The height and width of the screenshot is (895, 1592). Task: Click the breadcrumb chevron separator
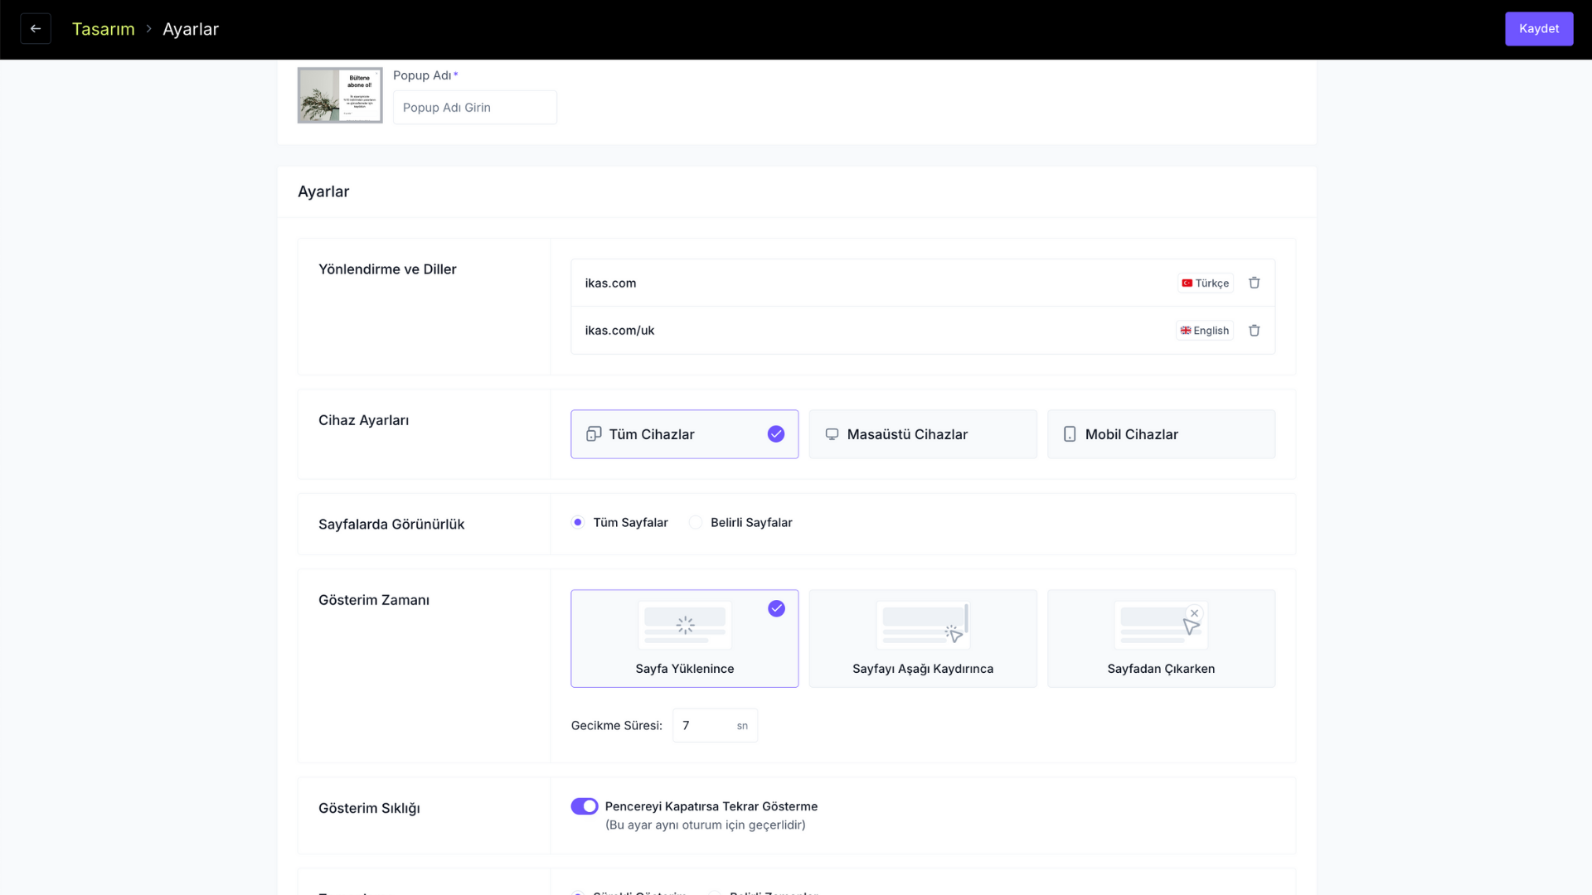pos(149,29)
